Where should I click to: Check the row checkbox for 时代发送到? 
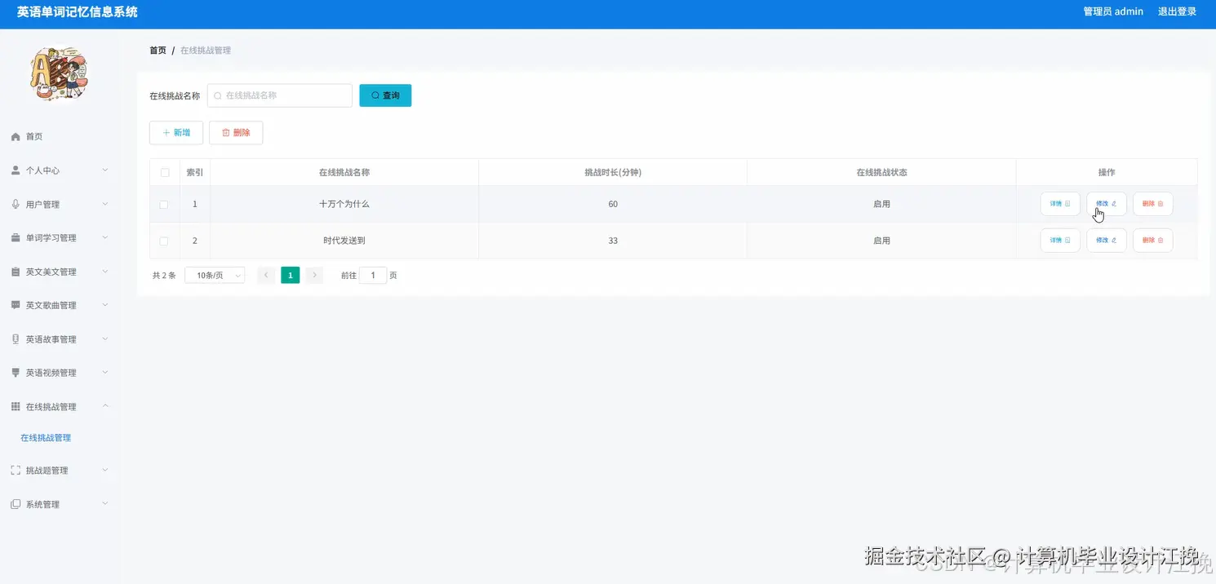click(x=164, y=240)
